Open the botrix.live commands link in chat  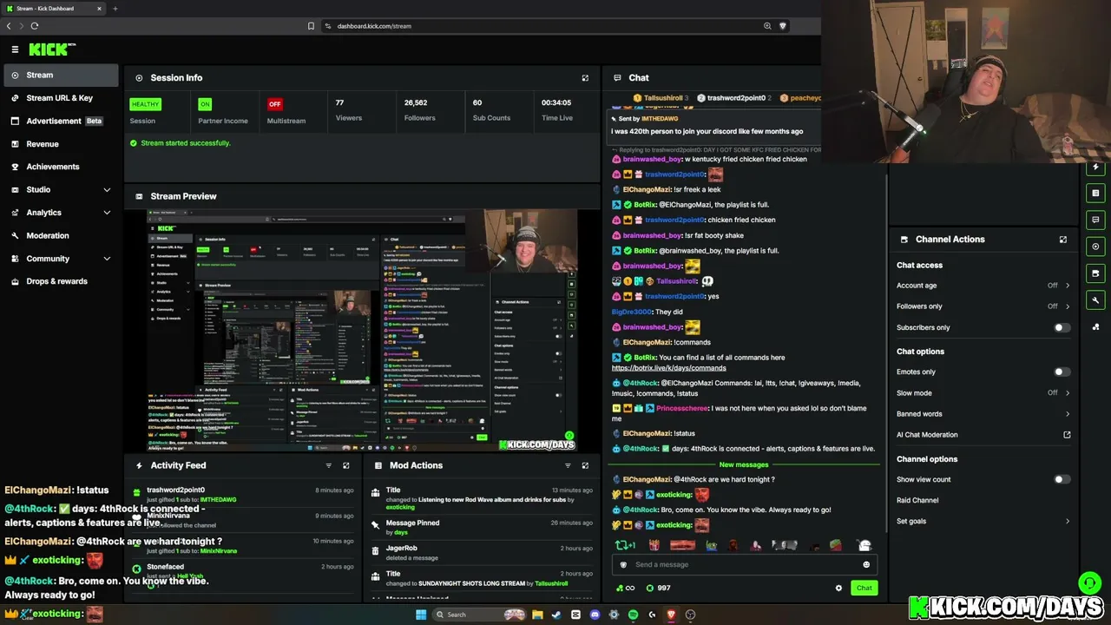tap(668, 368)
